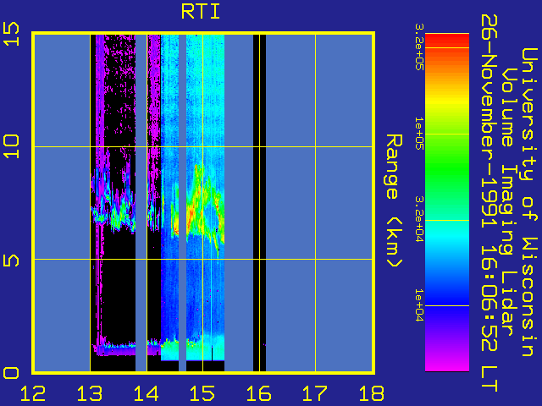The height and width of the screenshot is (406, 542).
Task: Click the 16 label on time axis
Action: 258,393
